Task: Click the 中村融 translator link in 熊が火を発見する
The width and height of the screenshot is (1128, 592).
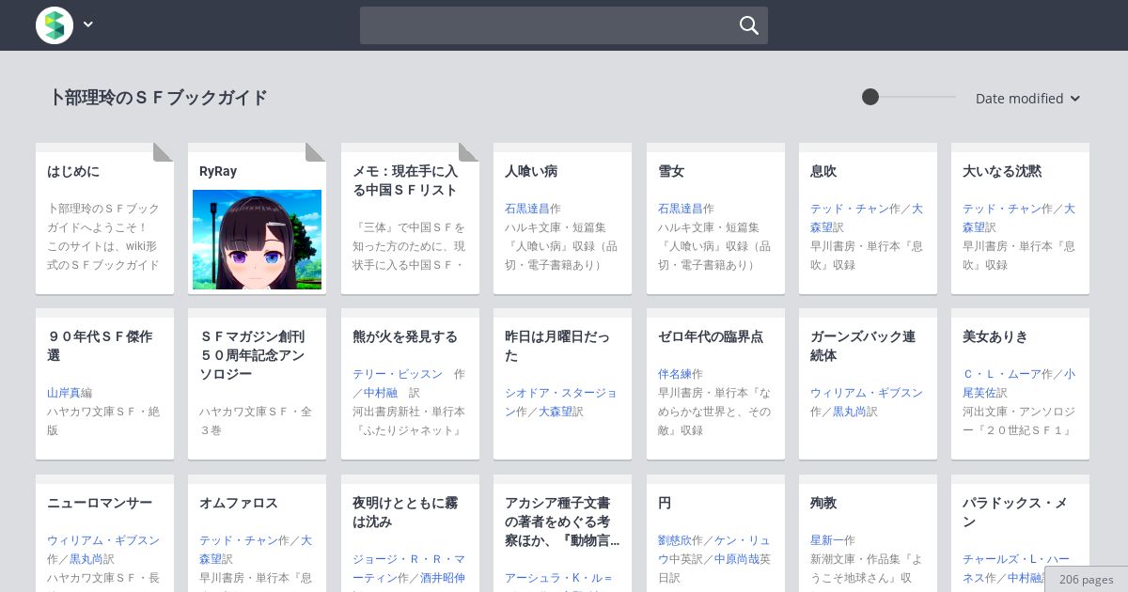Action: [381, 393]
